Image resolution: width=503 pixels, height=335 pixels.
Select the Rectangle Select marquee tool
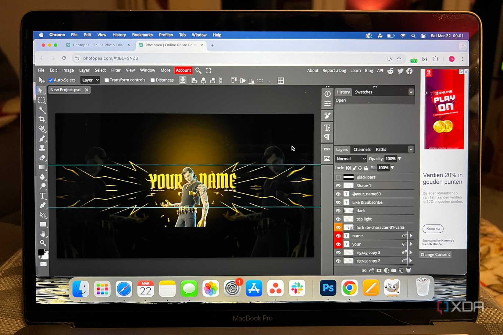42,100
